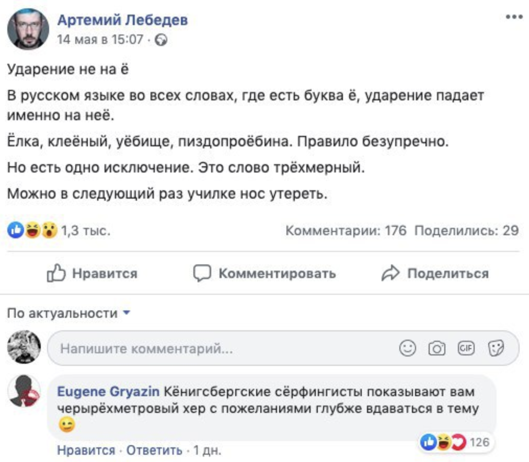Click Артемий Лебедев's profile picture thumbnail
The width and height of the screenshot is (529, 462).
28,29
